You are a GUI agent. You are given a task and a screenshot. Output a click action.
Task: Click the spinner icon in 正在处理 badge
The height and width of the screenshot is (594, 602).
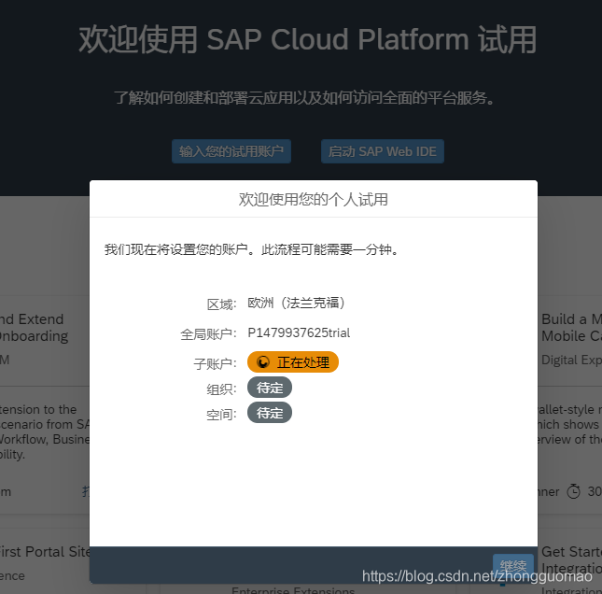263,362
